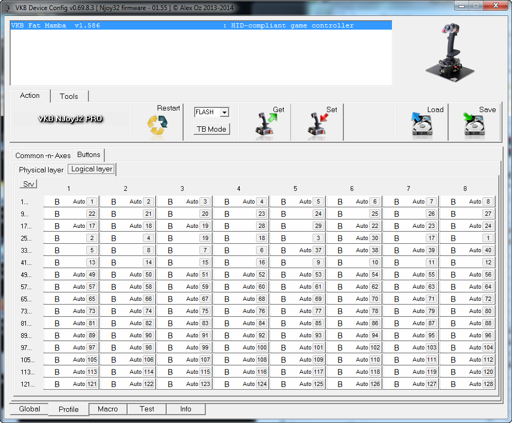Image resolution: width=512 pixels, height=423 pixels.
Task: Open the Info bottom tab
Action: coord(186,409)
